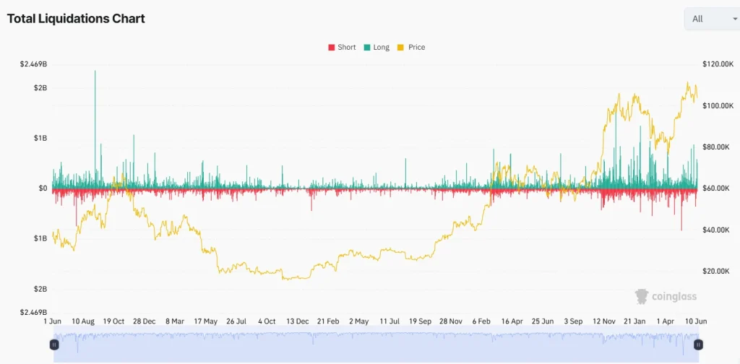740x364 pixels.
Task: Click the range navigator mini chart
Action: (376, 344)
